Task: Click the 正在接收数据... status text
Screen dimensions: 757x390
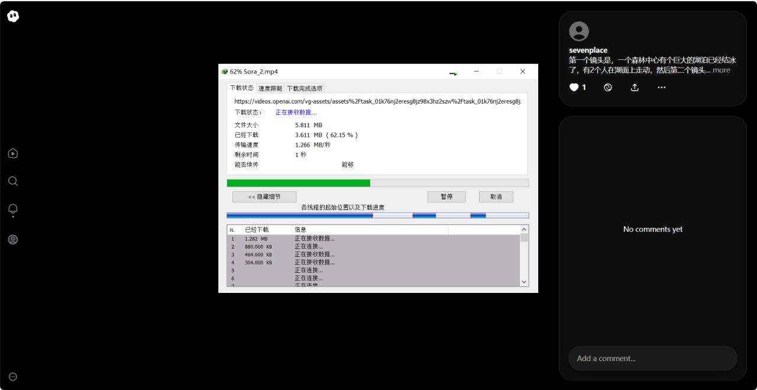Action: pos(296,112)
